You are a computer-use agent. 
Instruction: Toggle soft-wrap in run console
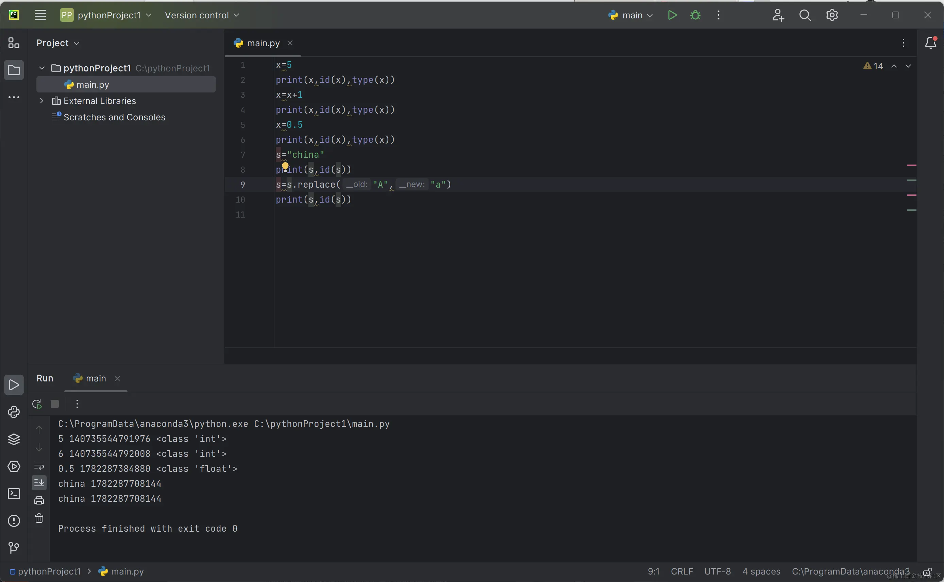point(39,465)
